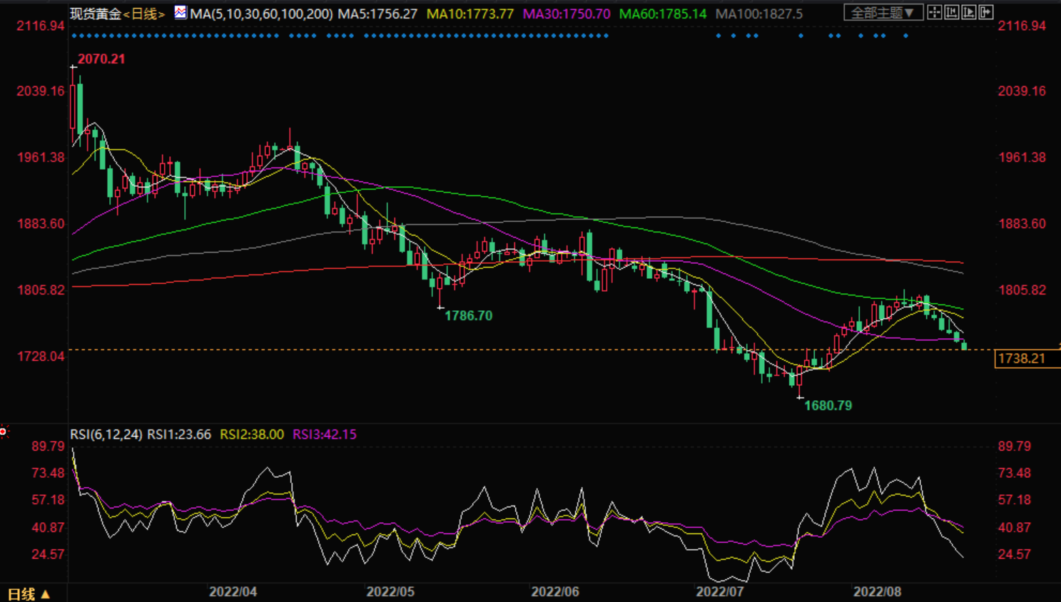Viewport: 1061px width, 602px height.
Task: Open the 全部主题 dropdown
Action: [x=883, y=13]
